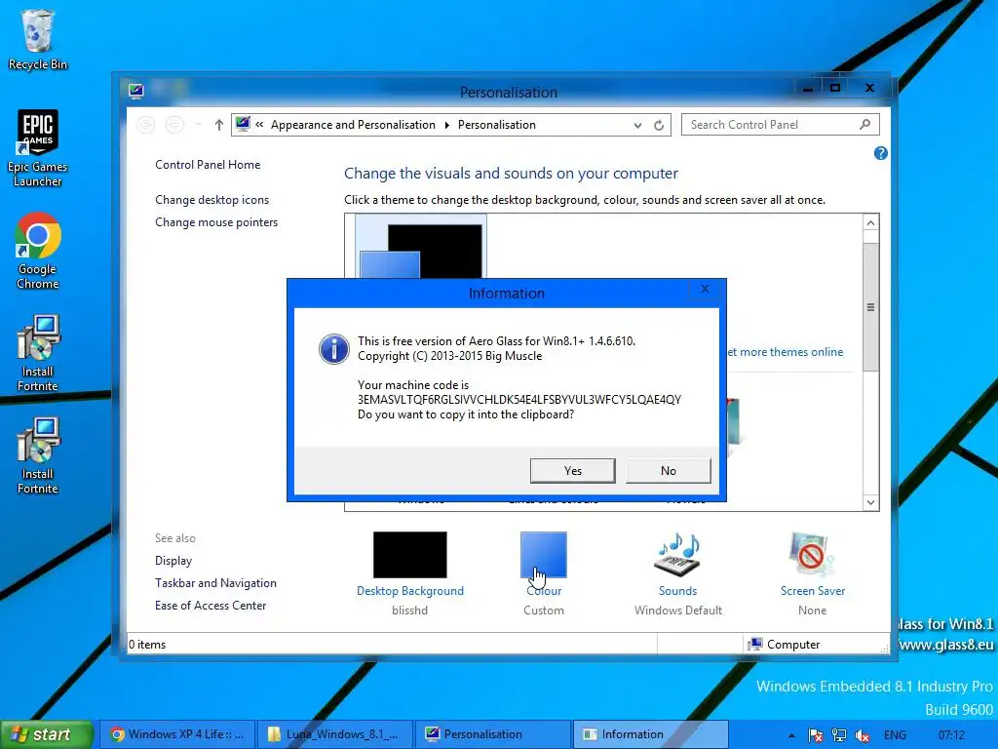Click theme list scrollbar thumb

point(870,307)
